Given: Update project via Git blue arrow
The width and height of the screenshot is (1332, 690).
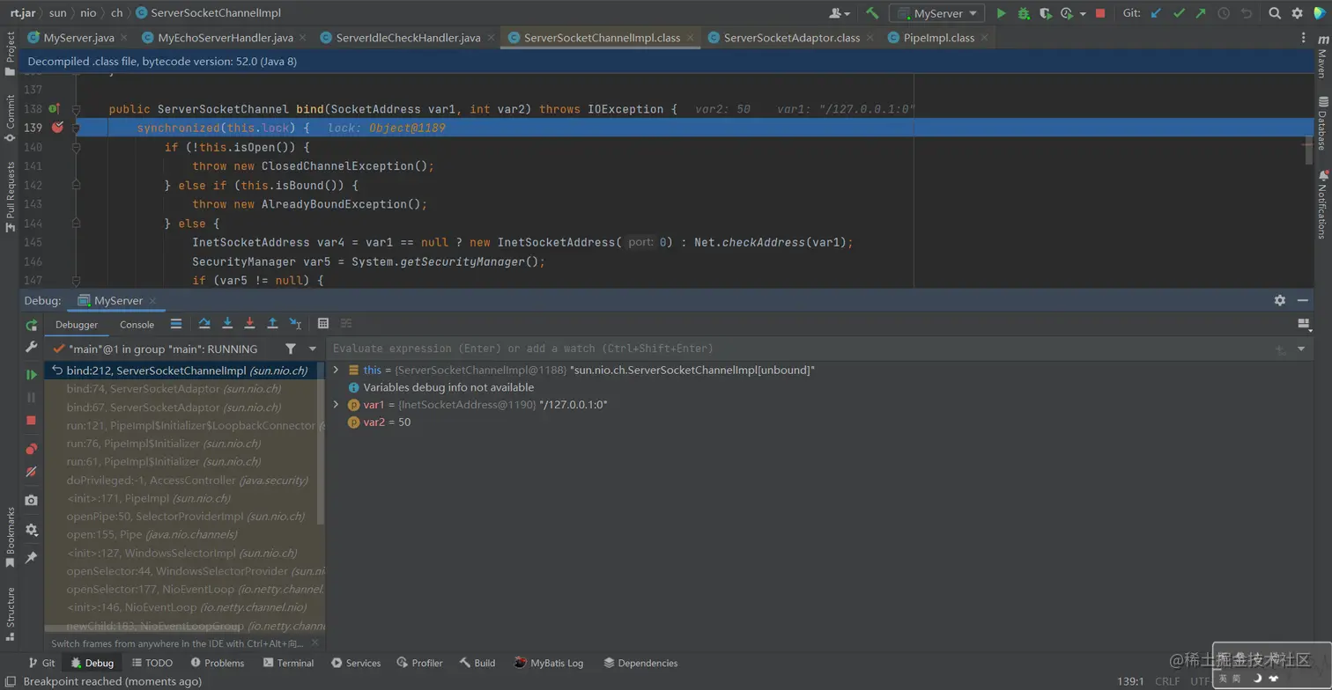Looking at the screenshot, I should pyautogui.click(x=1156, y=13).
